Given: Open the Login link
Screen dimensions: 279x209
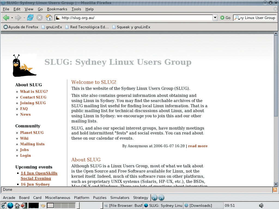Looking at the screenshot, I should click(25, 155).
